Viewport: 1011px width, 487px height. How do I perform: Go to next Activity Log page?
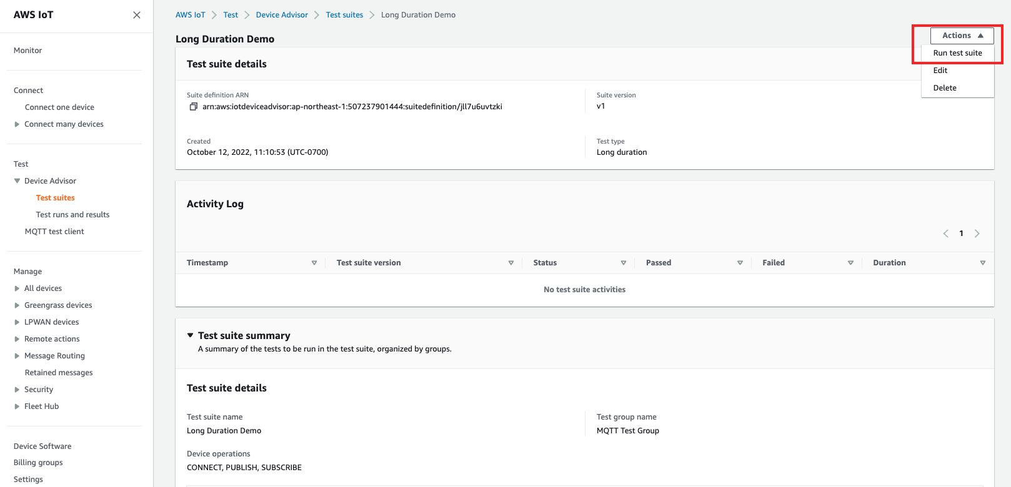click(977, 234)
